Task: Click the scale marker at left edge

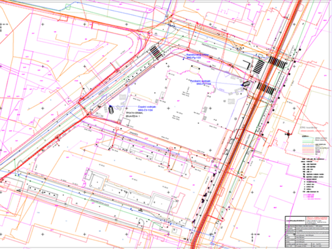Action: click(3, 25)
